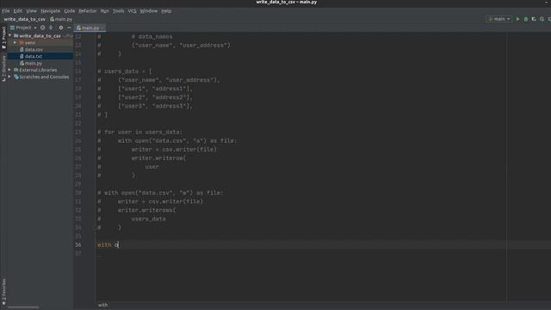Click the expand/collapse all icon in Project panel
This screenshot has width=551, height=310.
point(51,28)
